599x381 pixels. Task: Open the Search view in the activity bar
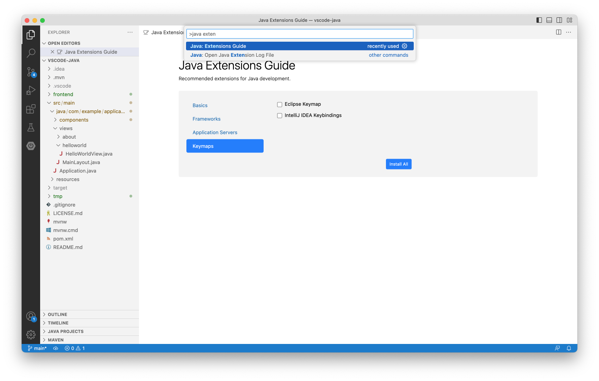[31, 53]
